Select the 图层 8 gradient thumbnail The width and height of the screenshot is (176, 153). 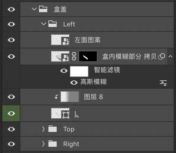click(70, 97)
